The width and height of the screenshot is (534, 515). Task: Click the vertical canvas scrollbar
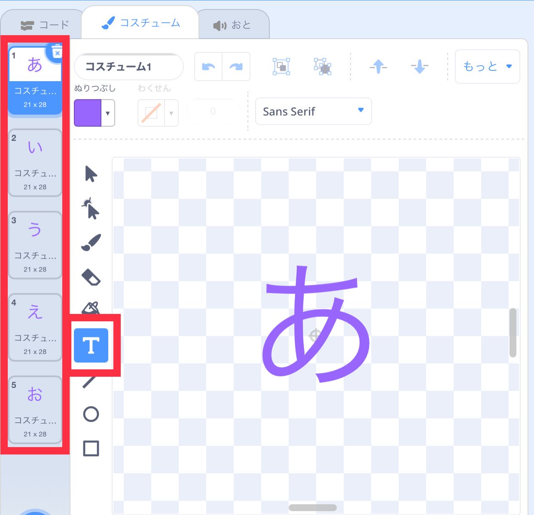tap(513, 332)
